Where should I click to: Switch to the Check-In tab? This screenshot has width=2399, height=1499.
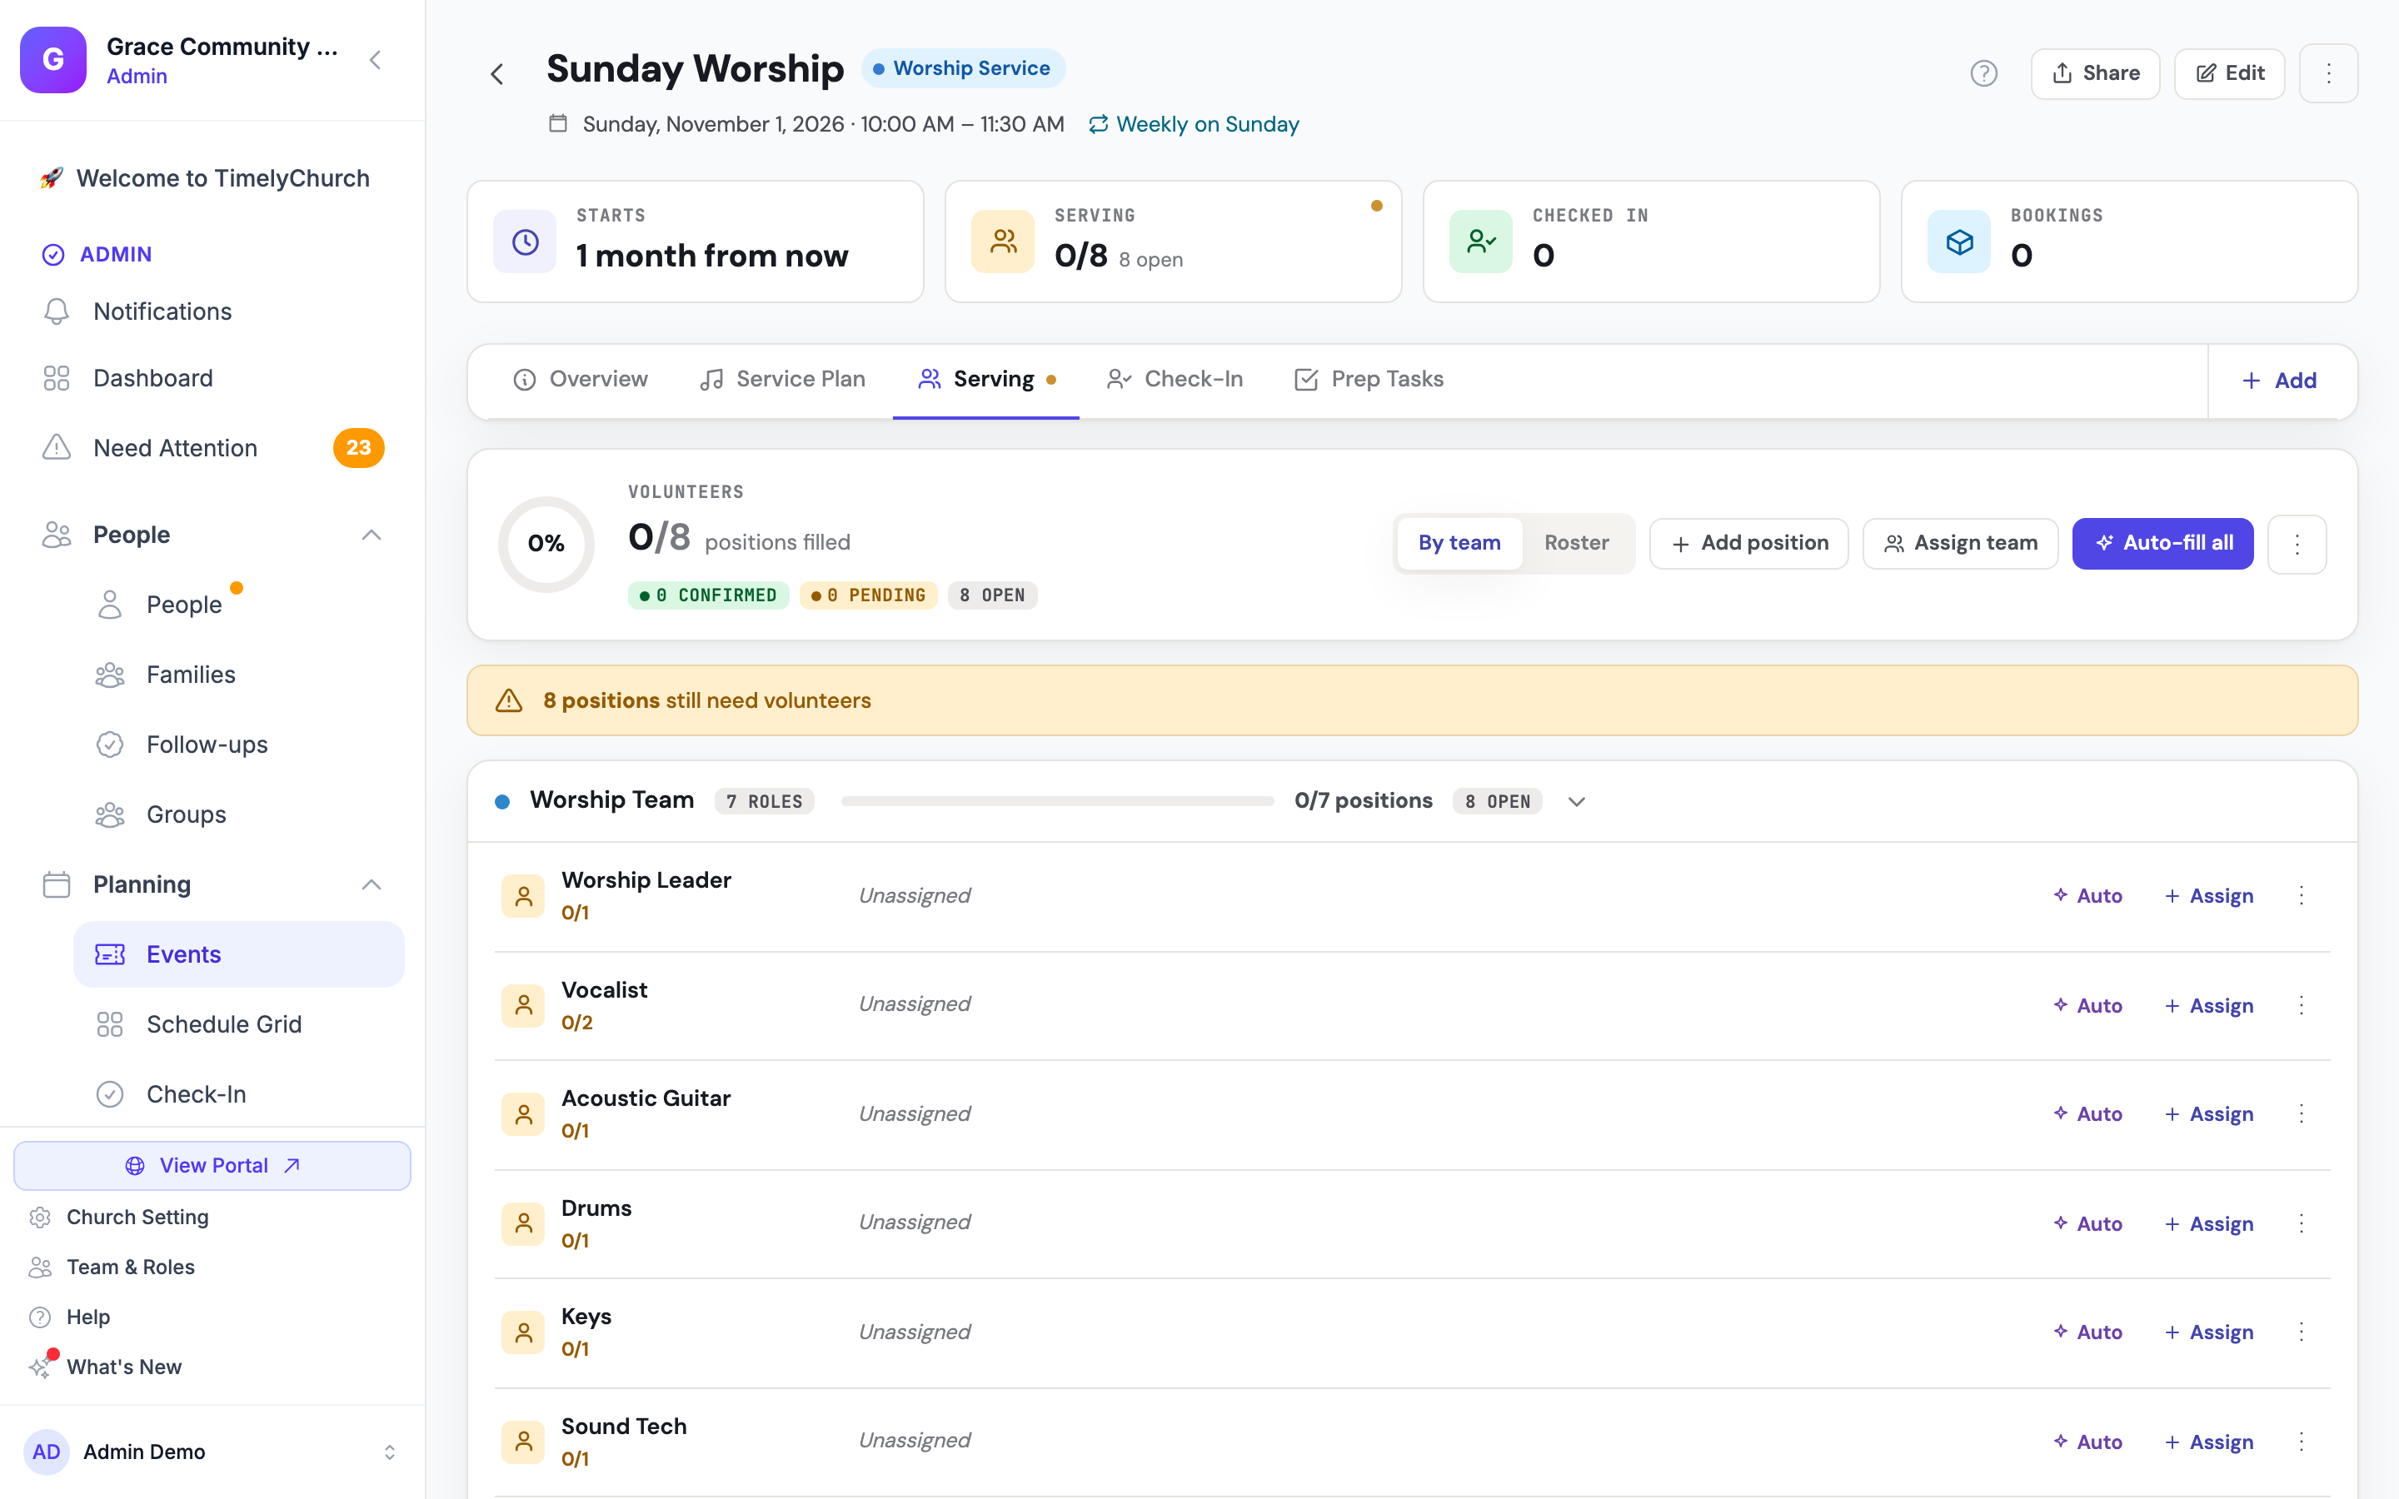click(1175, 380)
